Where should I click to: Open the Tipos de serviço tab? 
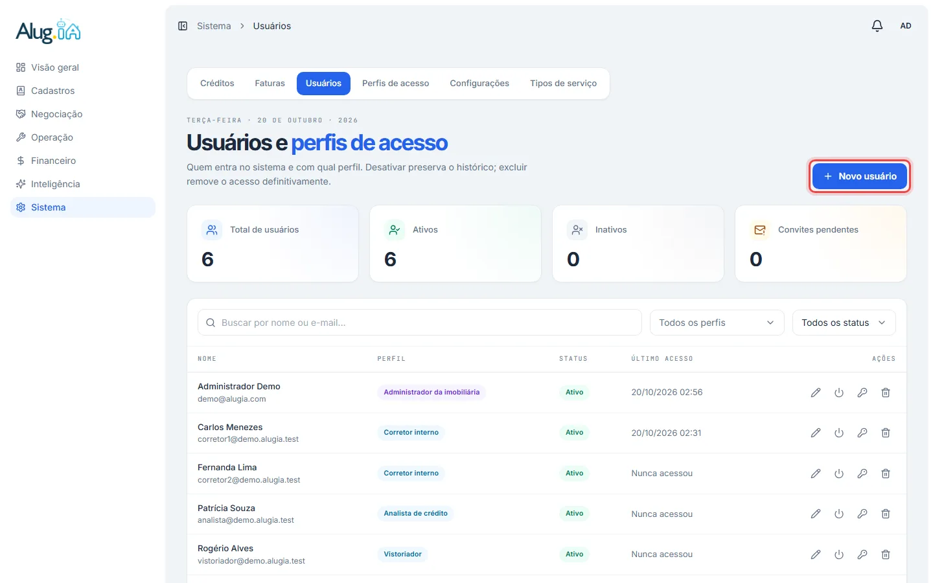[x=563, y=84]
